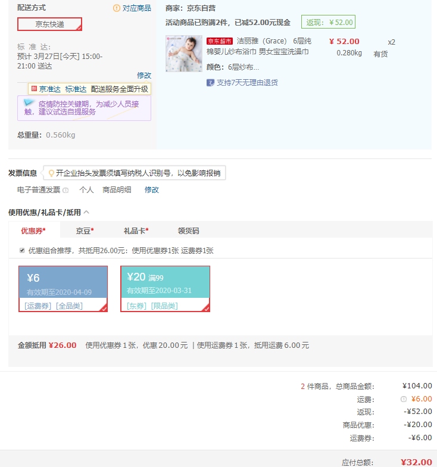Click the light bulb icon in the invoice tip
The width and height of the screenshot is (437, 467).
click(51, 173)
